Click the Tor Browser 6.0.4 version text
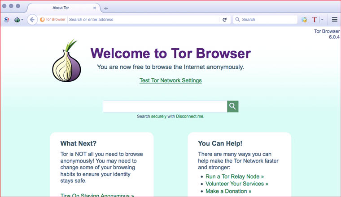 pyautogui.click(x=327, y=34)
